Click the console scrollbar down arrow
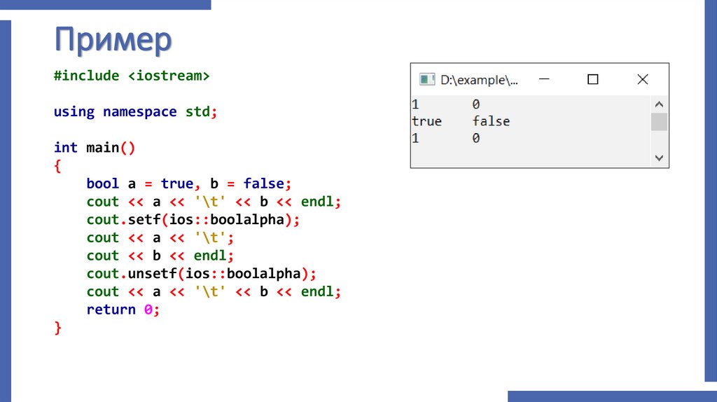The width and height of the screenshot is (717, 402). [x=659, y=158]
